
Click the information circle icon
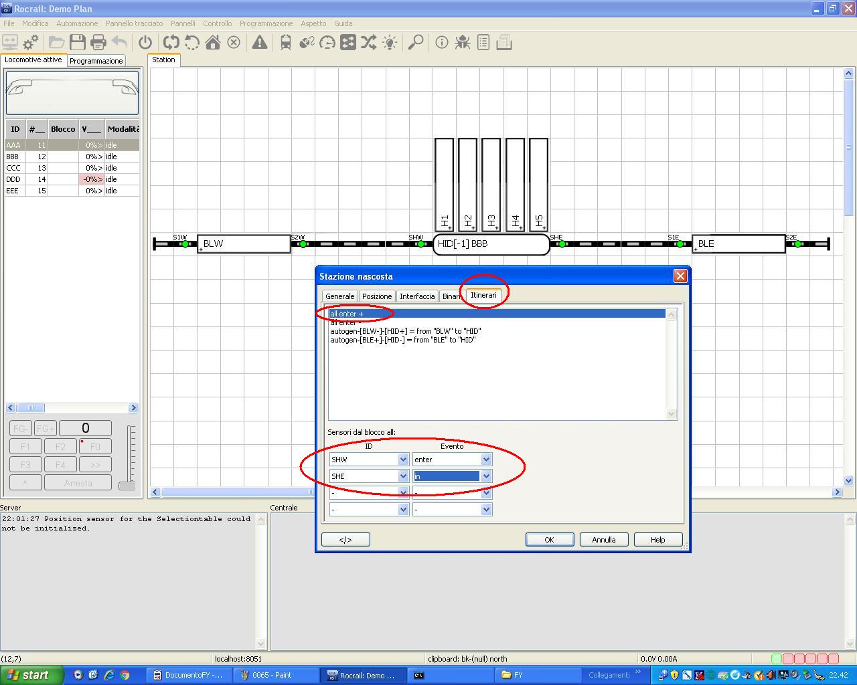pos(442,43)
